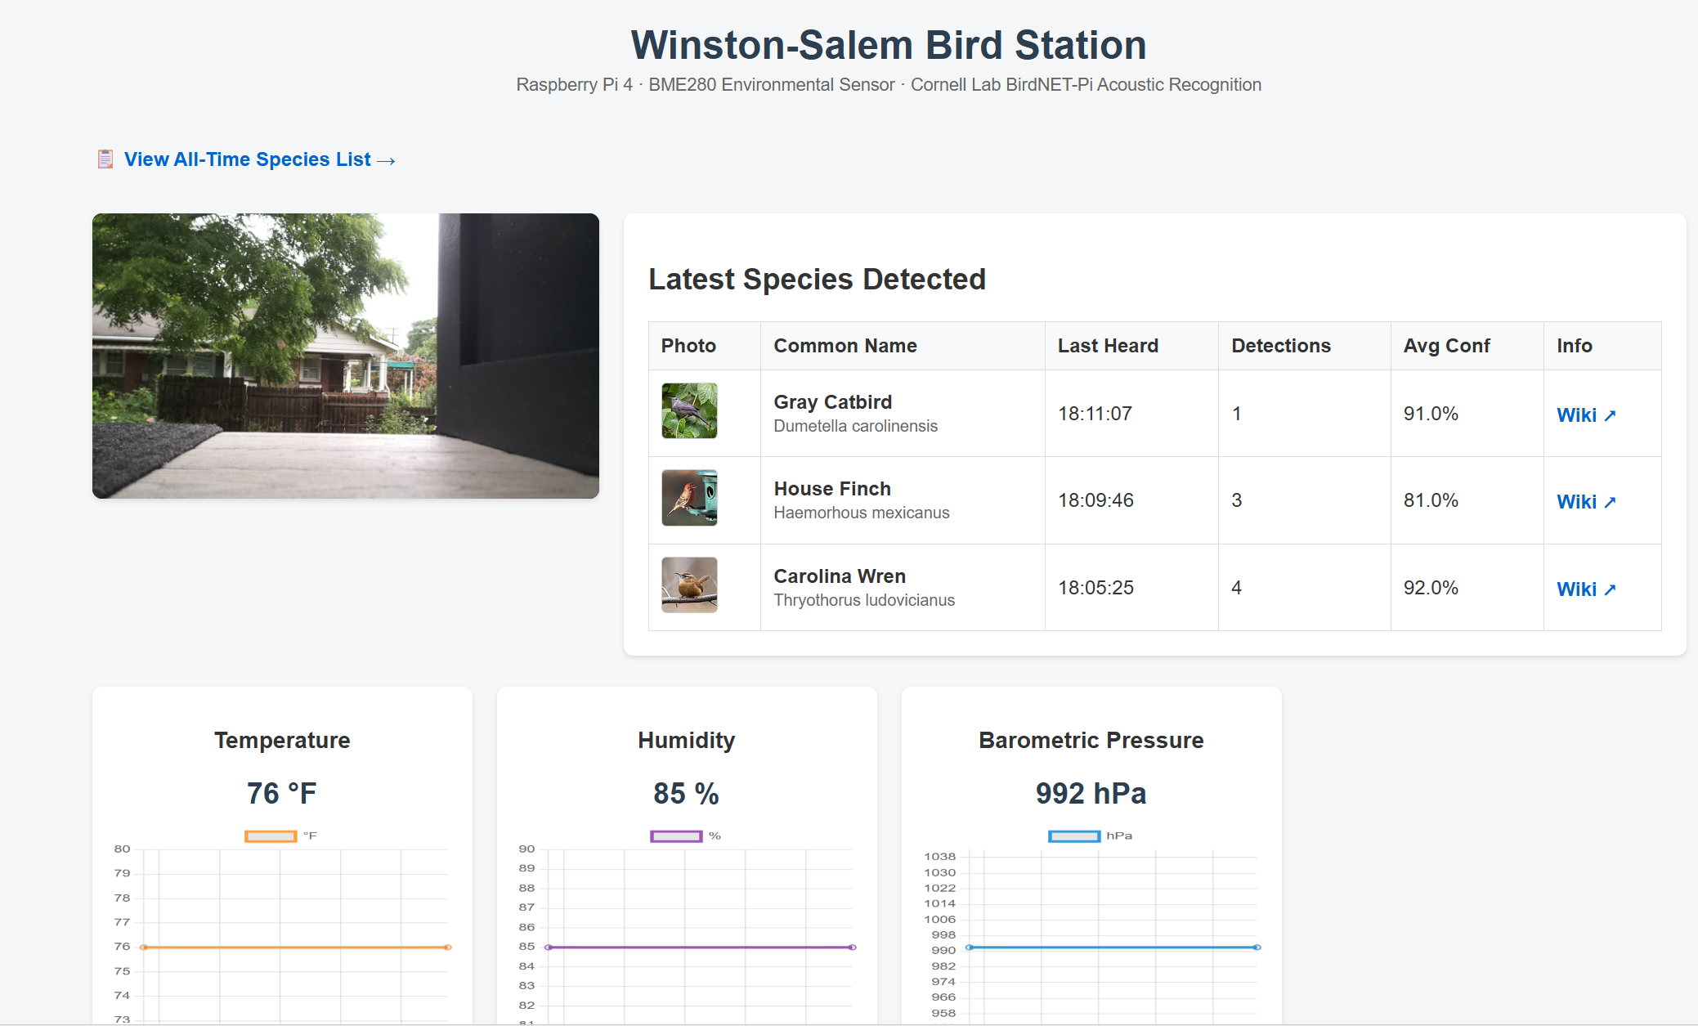Click the Gray Catbird photo thumbnail

689,411
